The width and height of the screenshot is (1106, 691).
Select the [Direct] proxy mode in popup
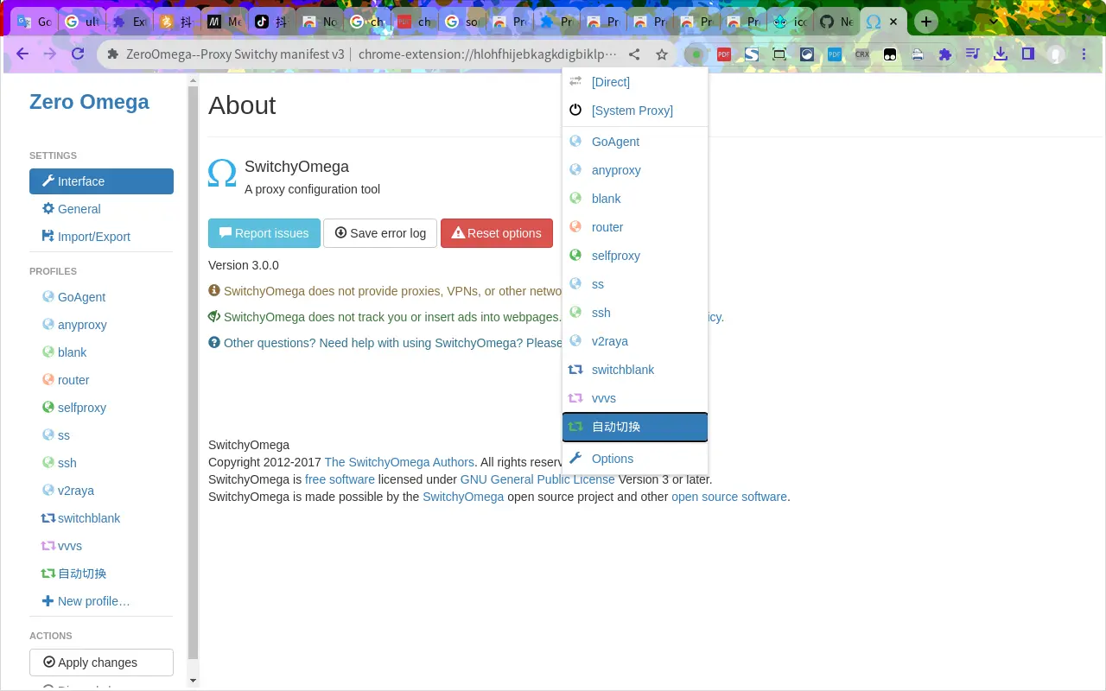pyautogui.click(x=610, y=82)
